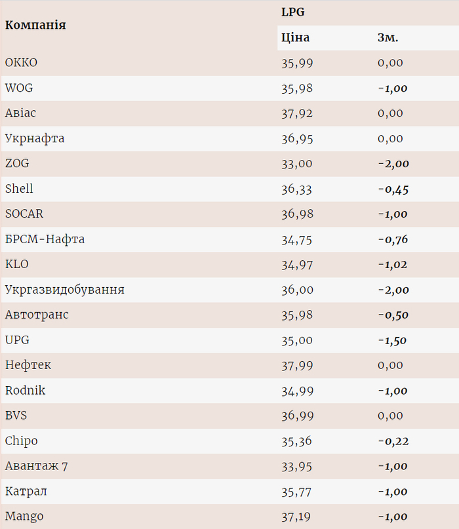Click SOCAR price 36,98

(297, 214)
